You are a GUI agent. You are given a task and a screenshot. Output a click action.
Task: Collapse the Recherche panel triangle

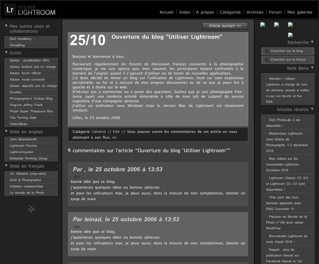[312, 42]
